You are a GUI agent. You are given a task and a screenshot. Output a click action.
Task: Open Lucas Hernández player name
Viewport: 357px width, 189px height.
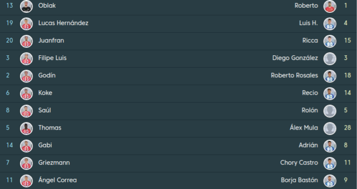pyautogui.click(x=63, y=23)
